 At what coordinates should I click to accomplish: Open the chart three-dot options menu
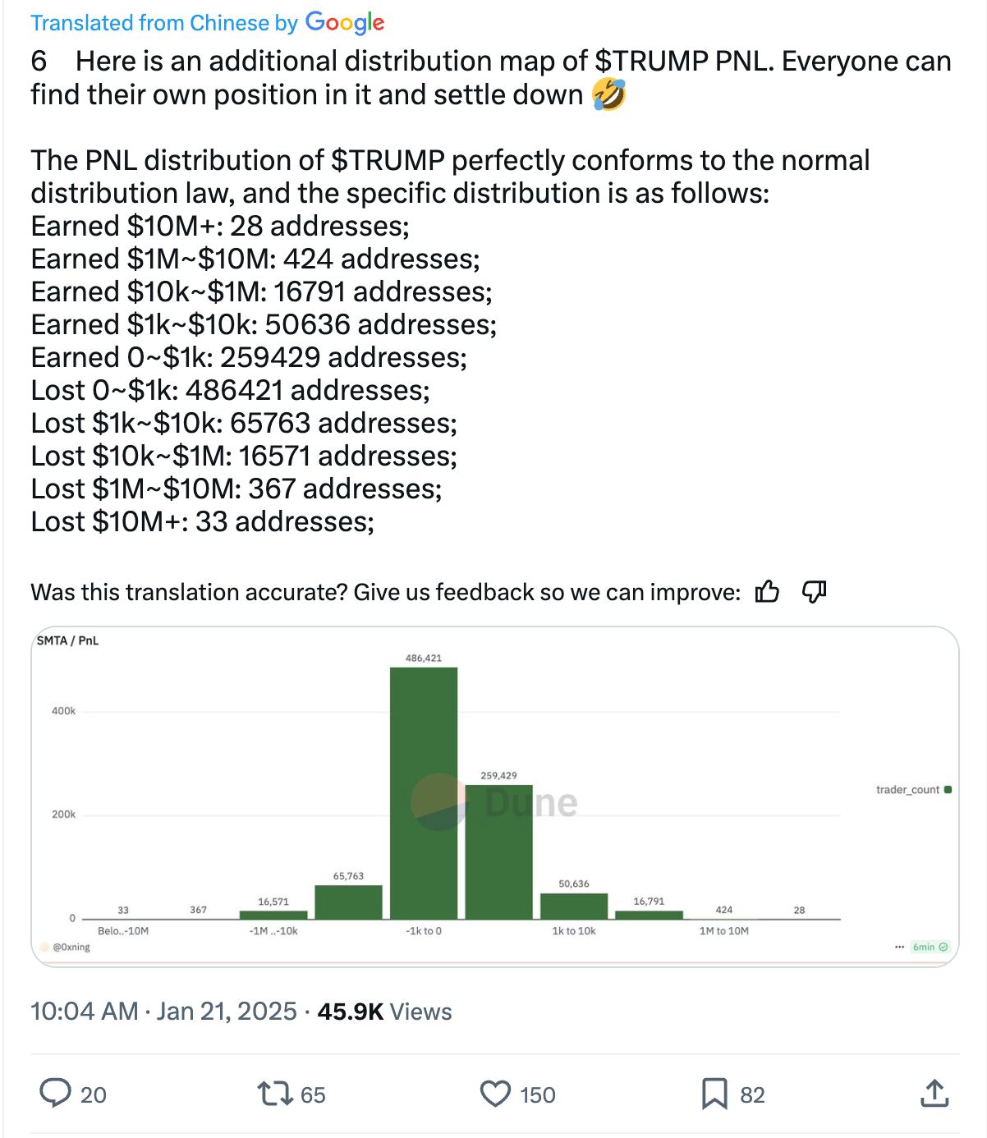(899, 947)
